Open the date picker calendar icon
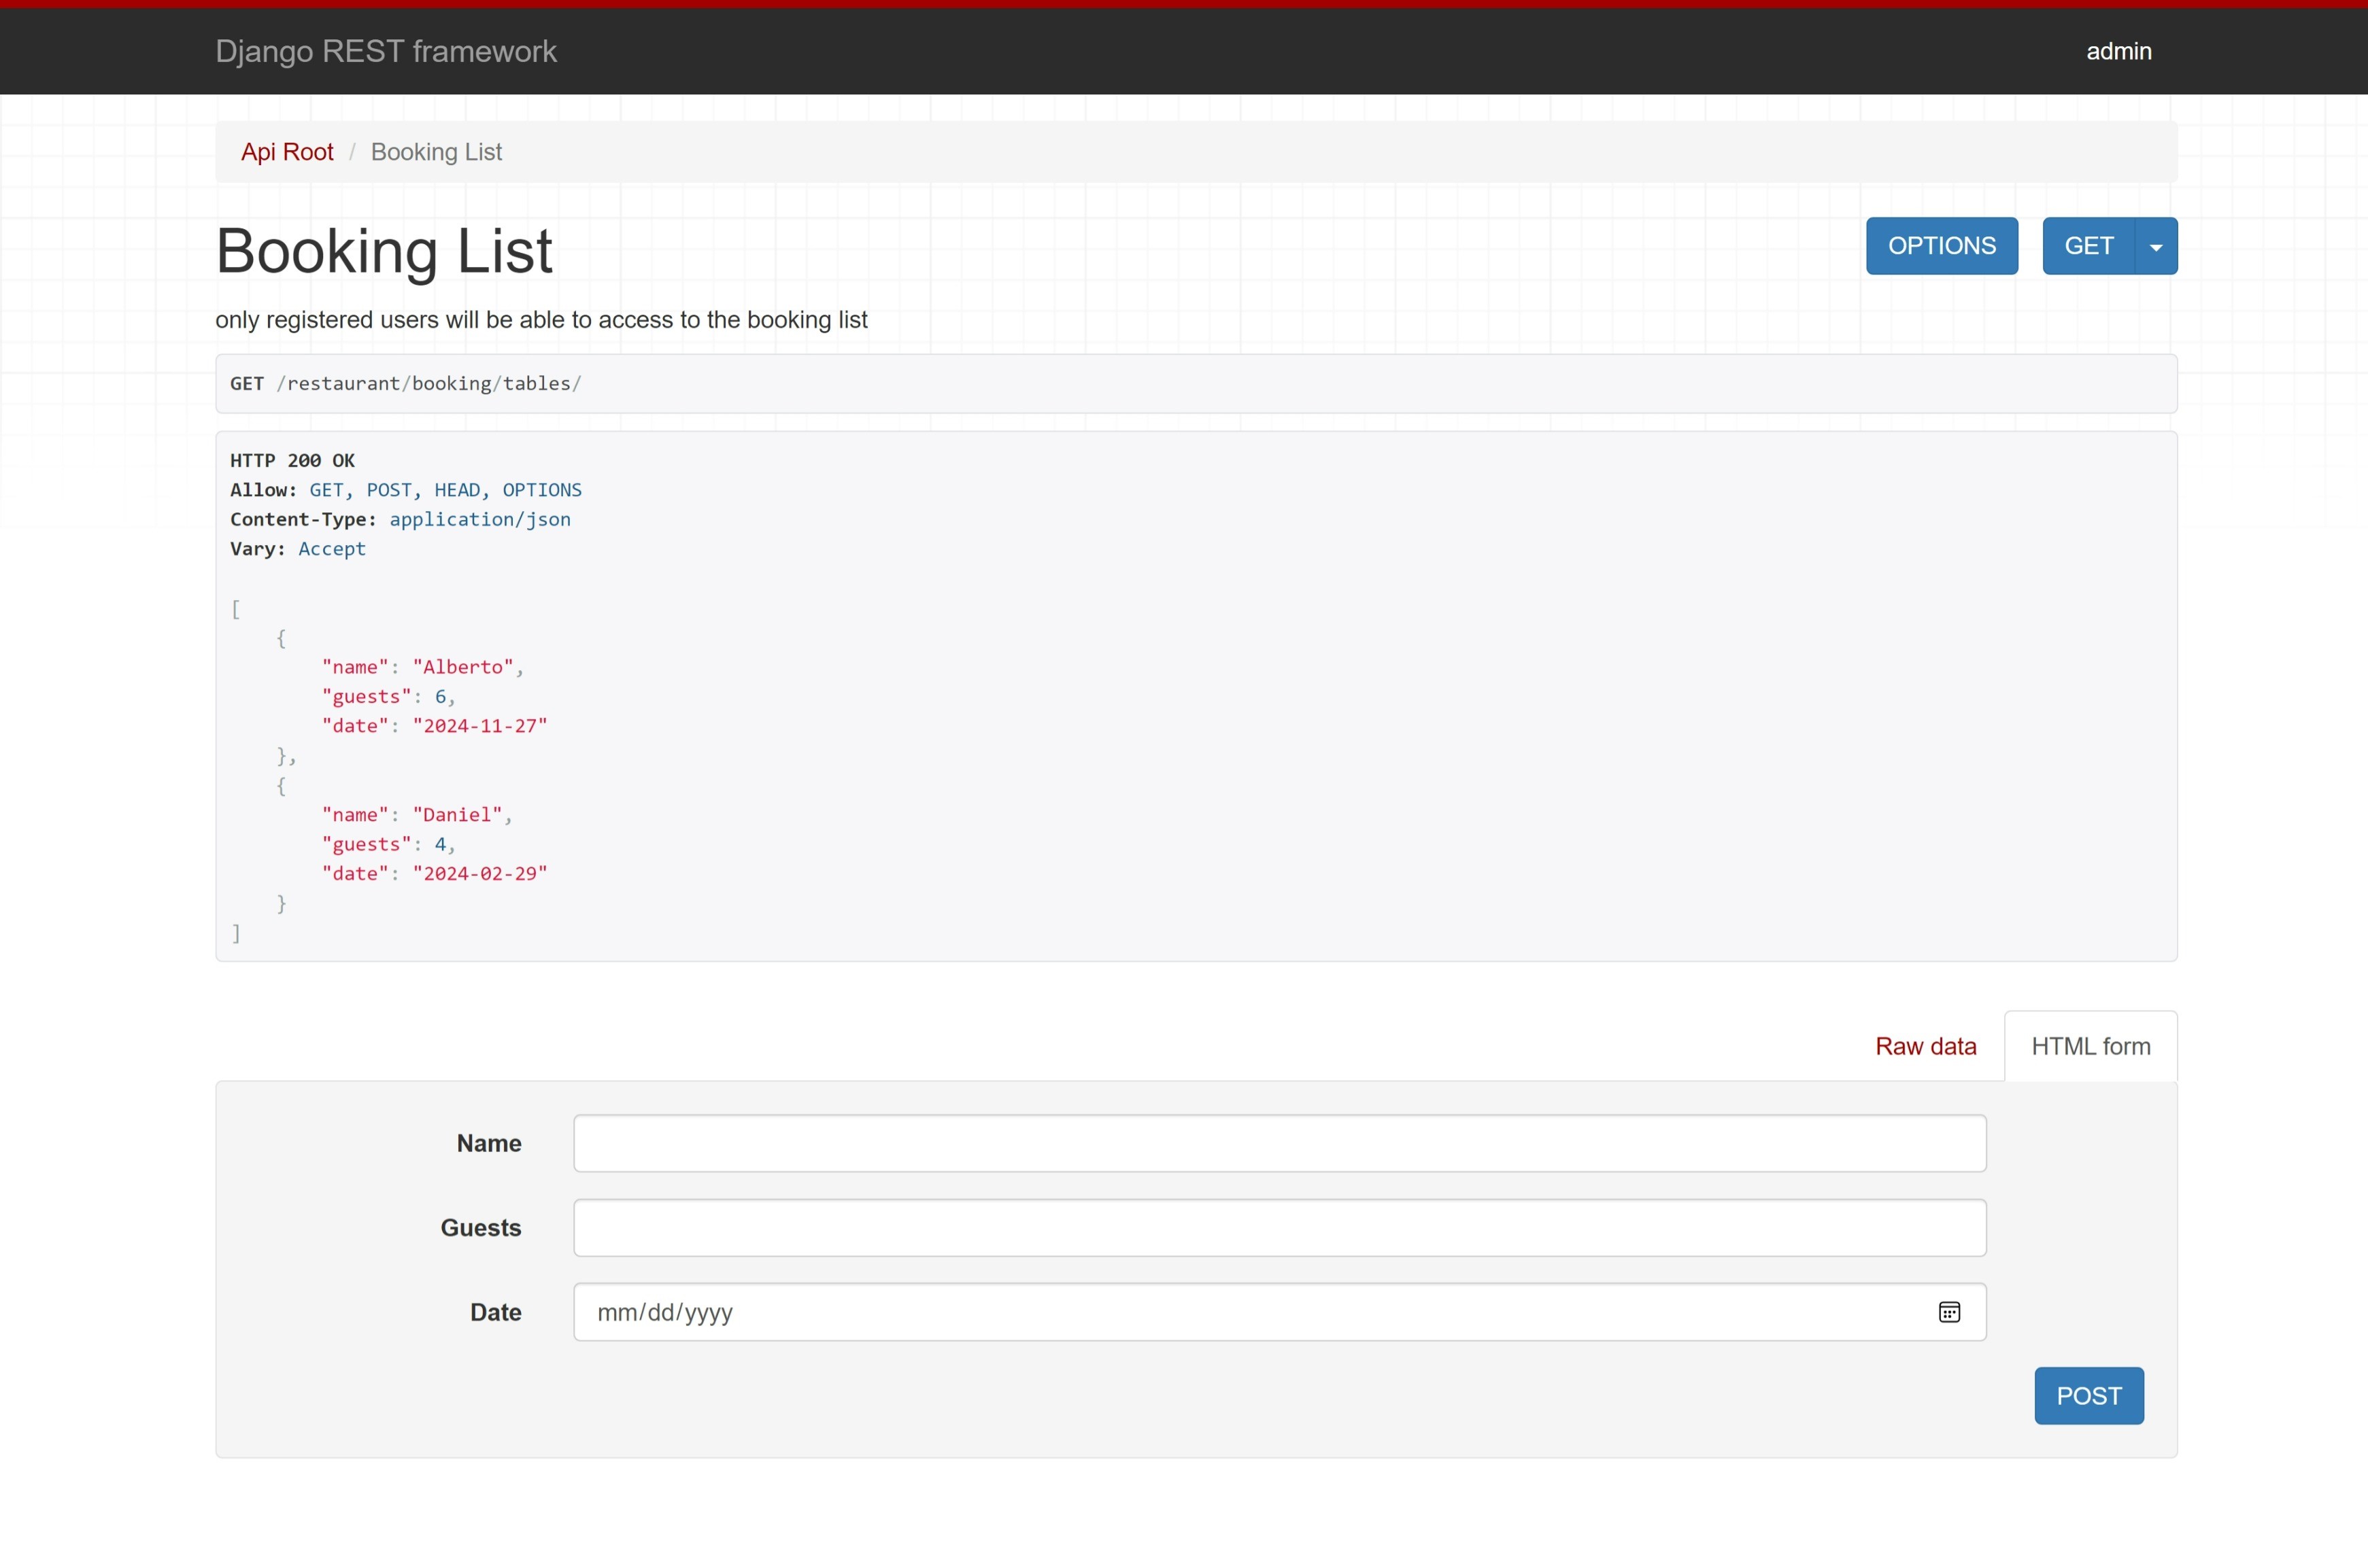Image resolution: width=2368 pixels, height=1568 pixels. tap(1949, 1312)
